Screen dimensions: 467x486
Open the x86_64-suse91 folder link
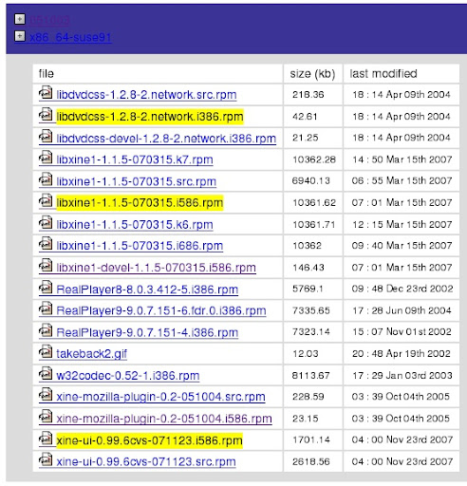70,37
